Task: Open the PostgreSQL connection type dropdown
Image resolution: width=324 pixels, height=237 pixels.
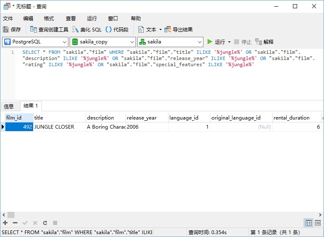Action: click(35, 42)
